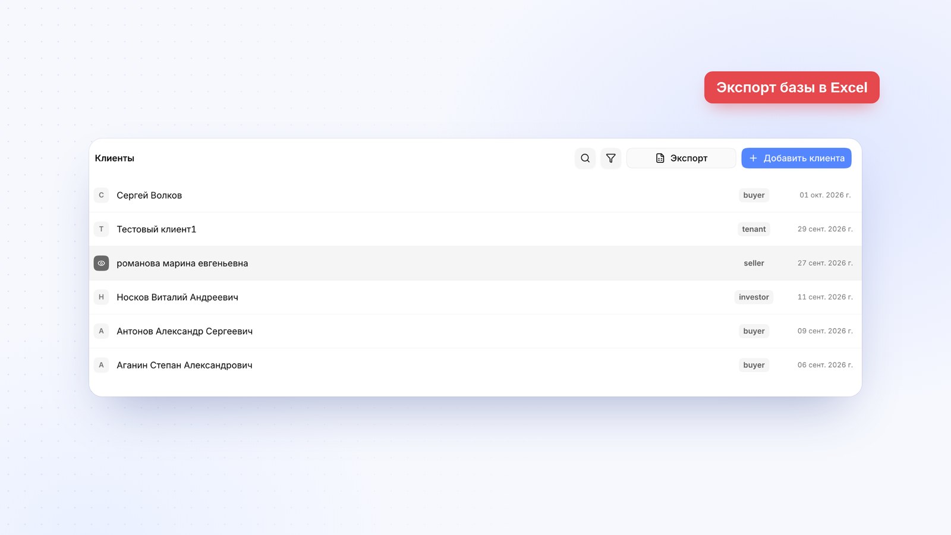Image resolution: width=951 pixels, height=535 pixels.
Task: Click the buyer tag for Сергей Волков
Action: [754, 195]
